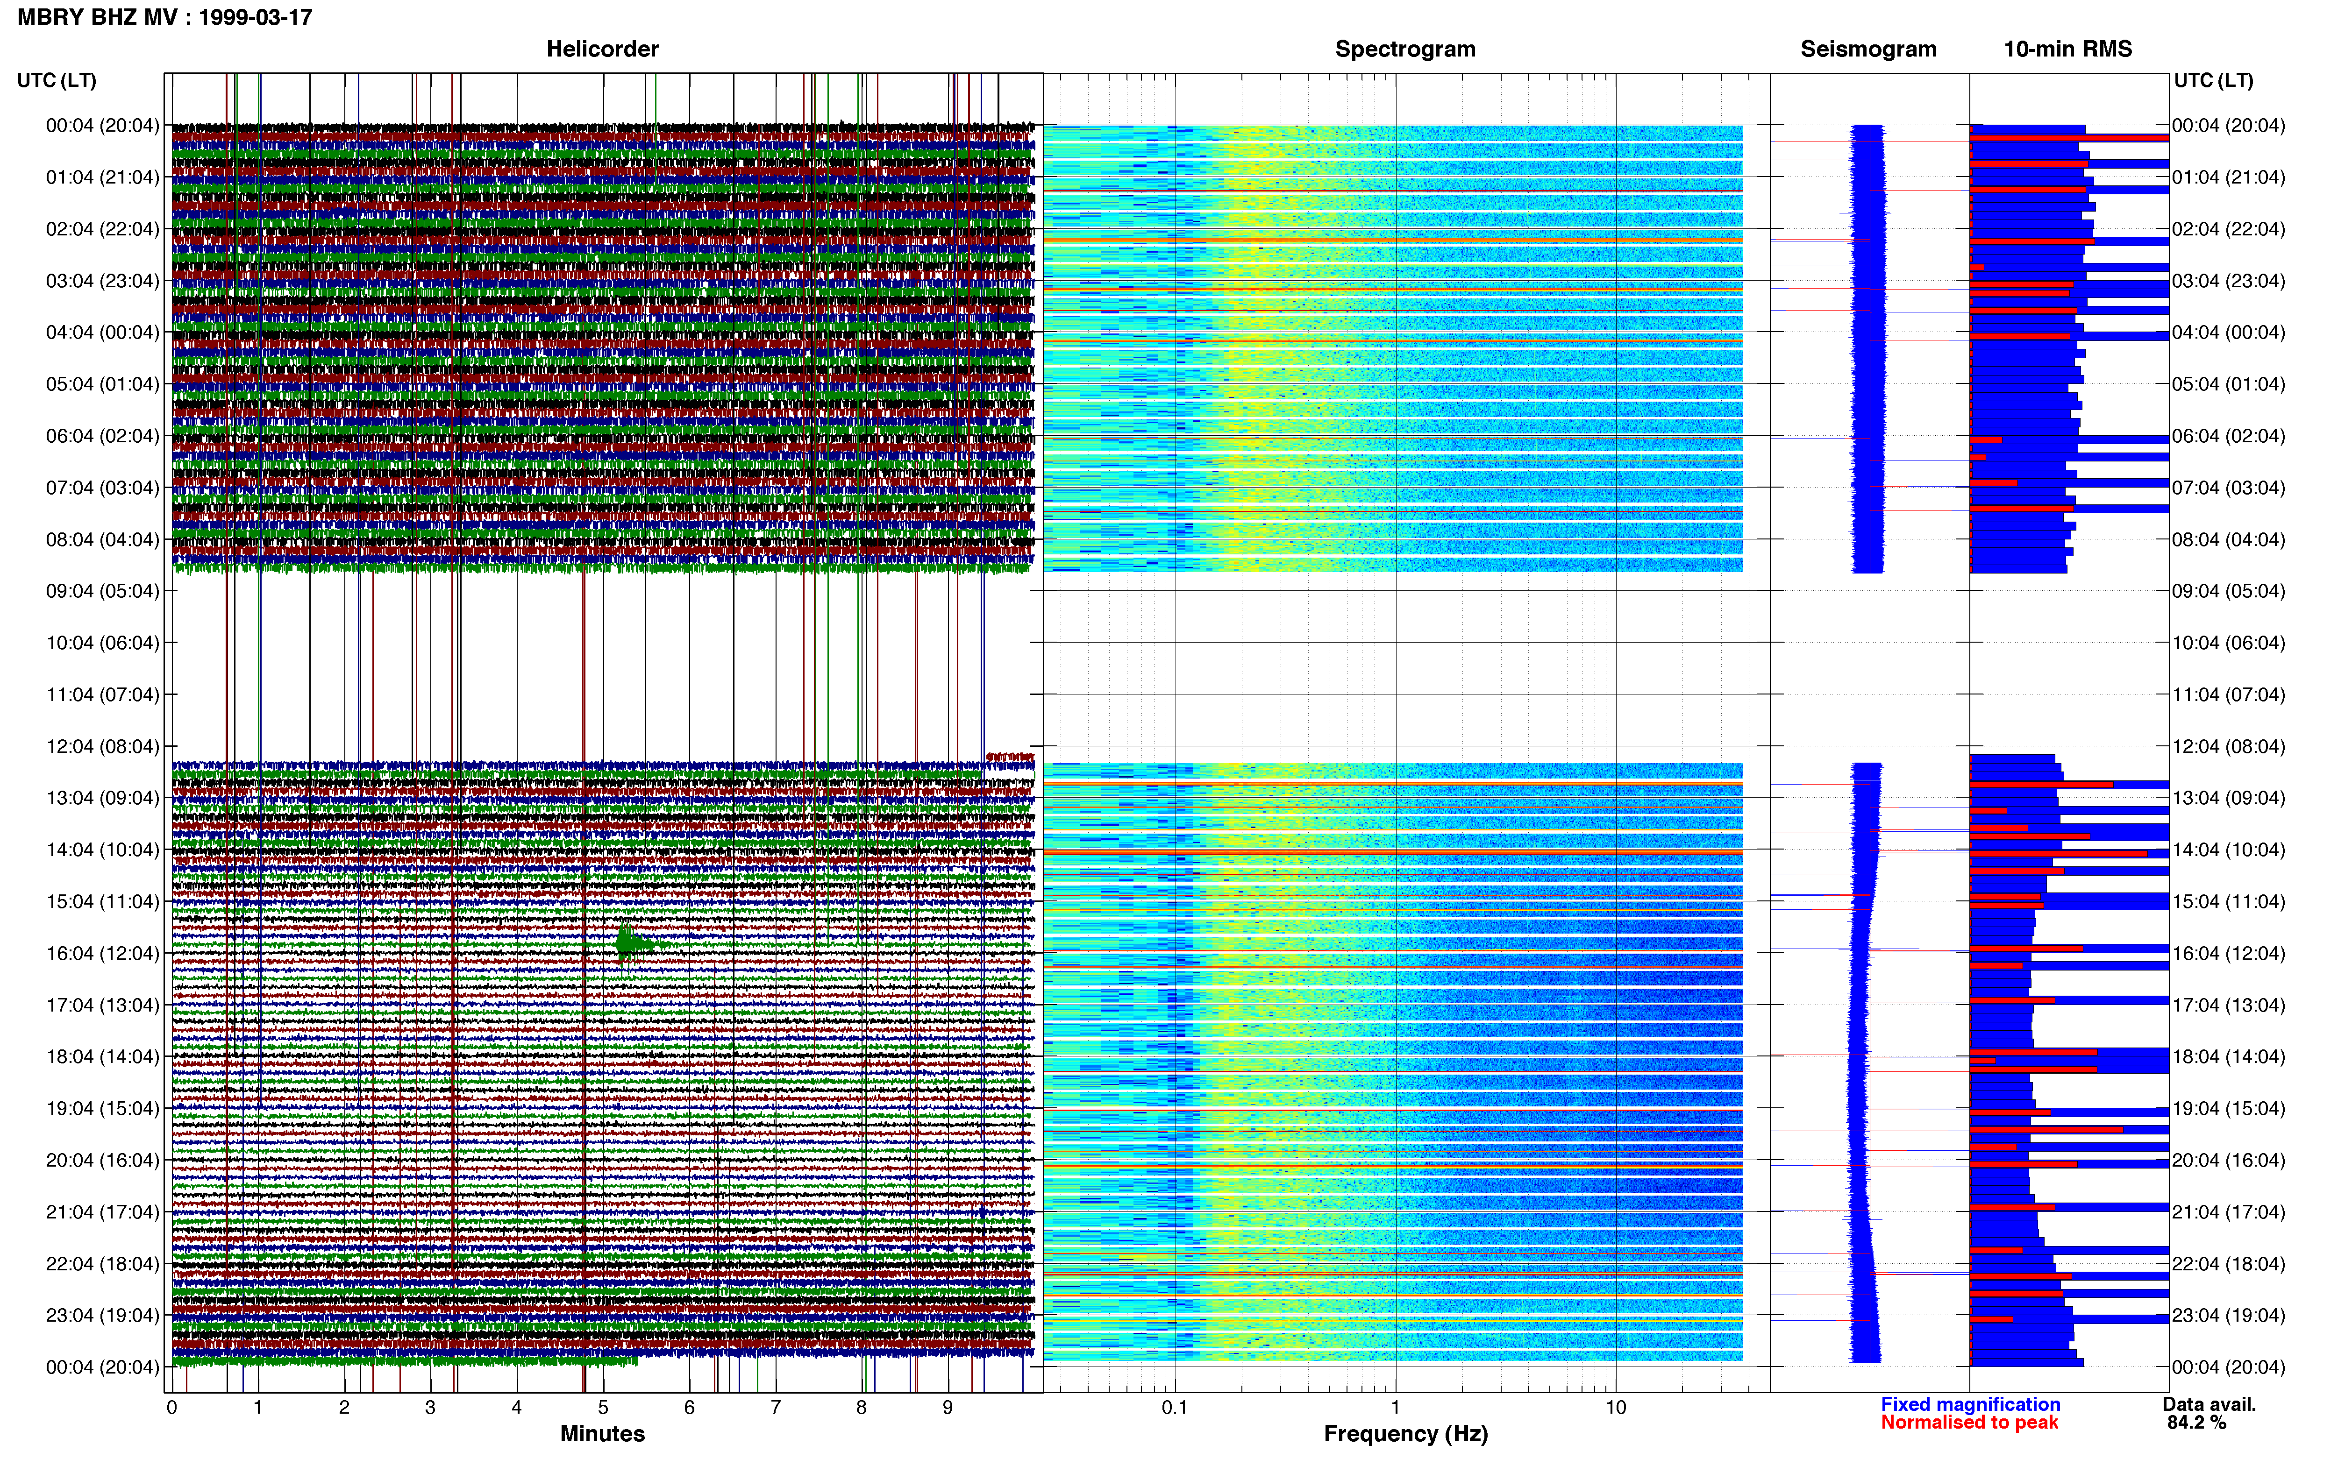
Task: Click the '0.1' tick on Frequency axis
Action: (1175, 1408)
